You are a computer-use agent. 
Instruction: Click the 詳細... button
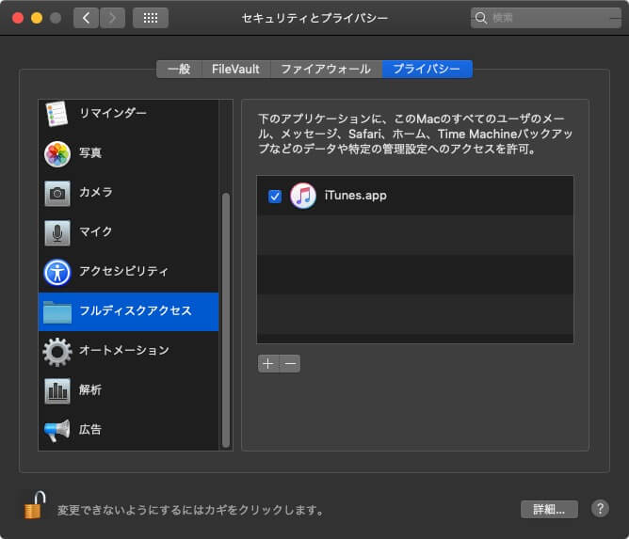tap(549, 509)
